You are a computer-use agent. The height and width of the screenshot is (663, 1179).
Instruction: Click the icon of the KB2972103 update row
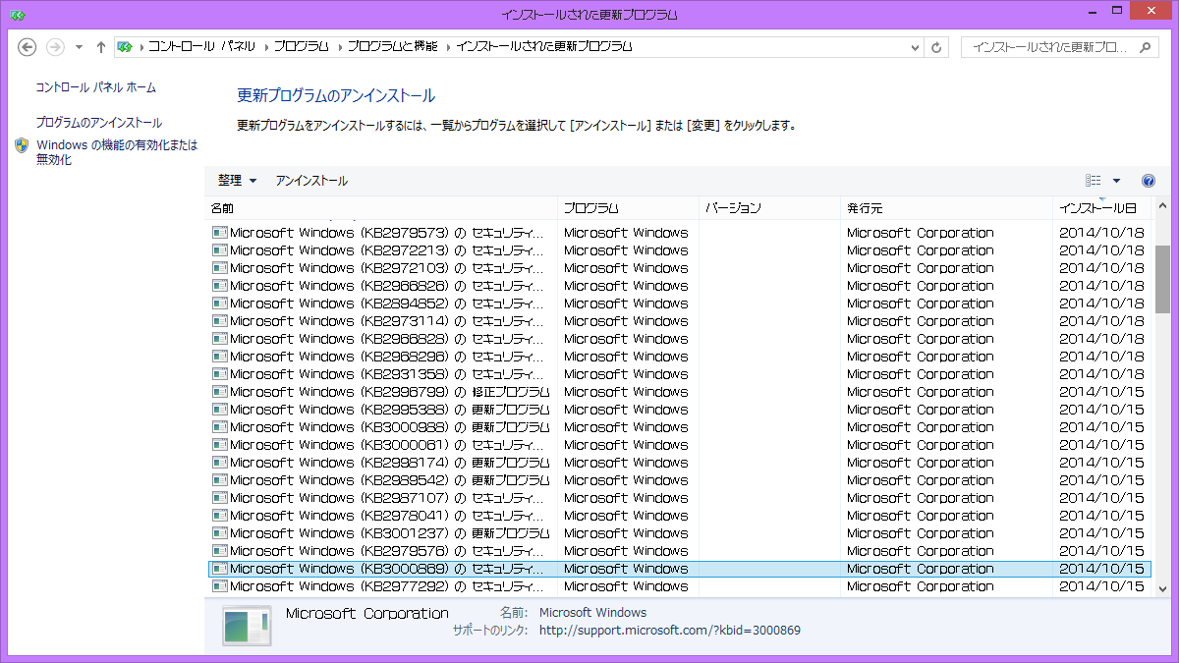(220, 268)
